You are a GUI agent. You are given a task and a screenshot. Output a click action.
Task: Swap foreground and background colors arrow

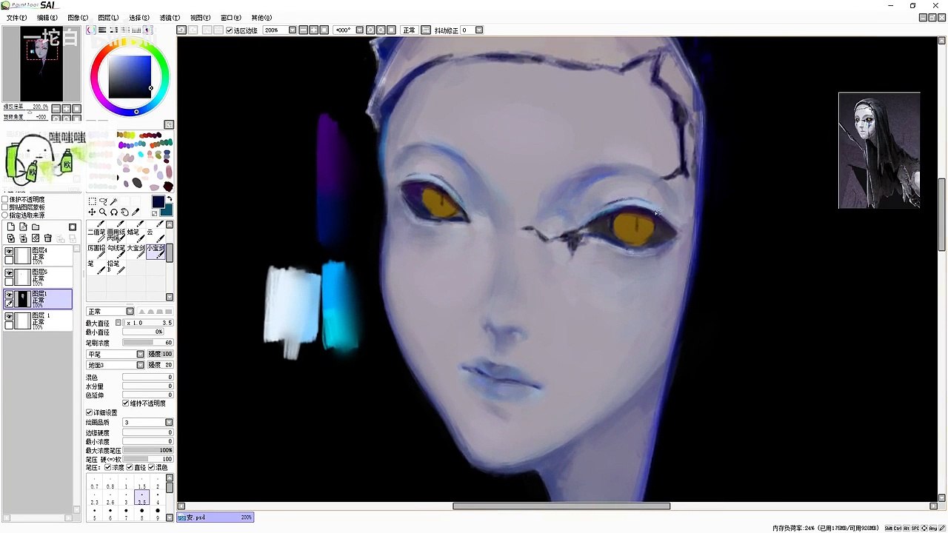pos(169,199)
